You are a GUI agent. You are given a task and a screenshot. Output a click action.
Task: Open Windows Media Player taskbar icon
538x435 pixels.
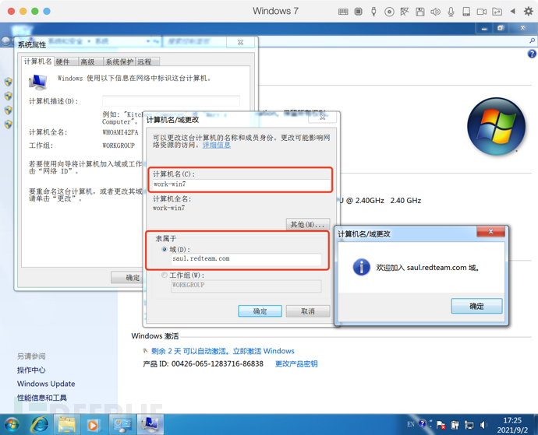point(93,425)
